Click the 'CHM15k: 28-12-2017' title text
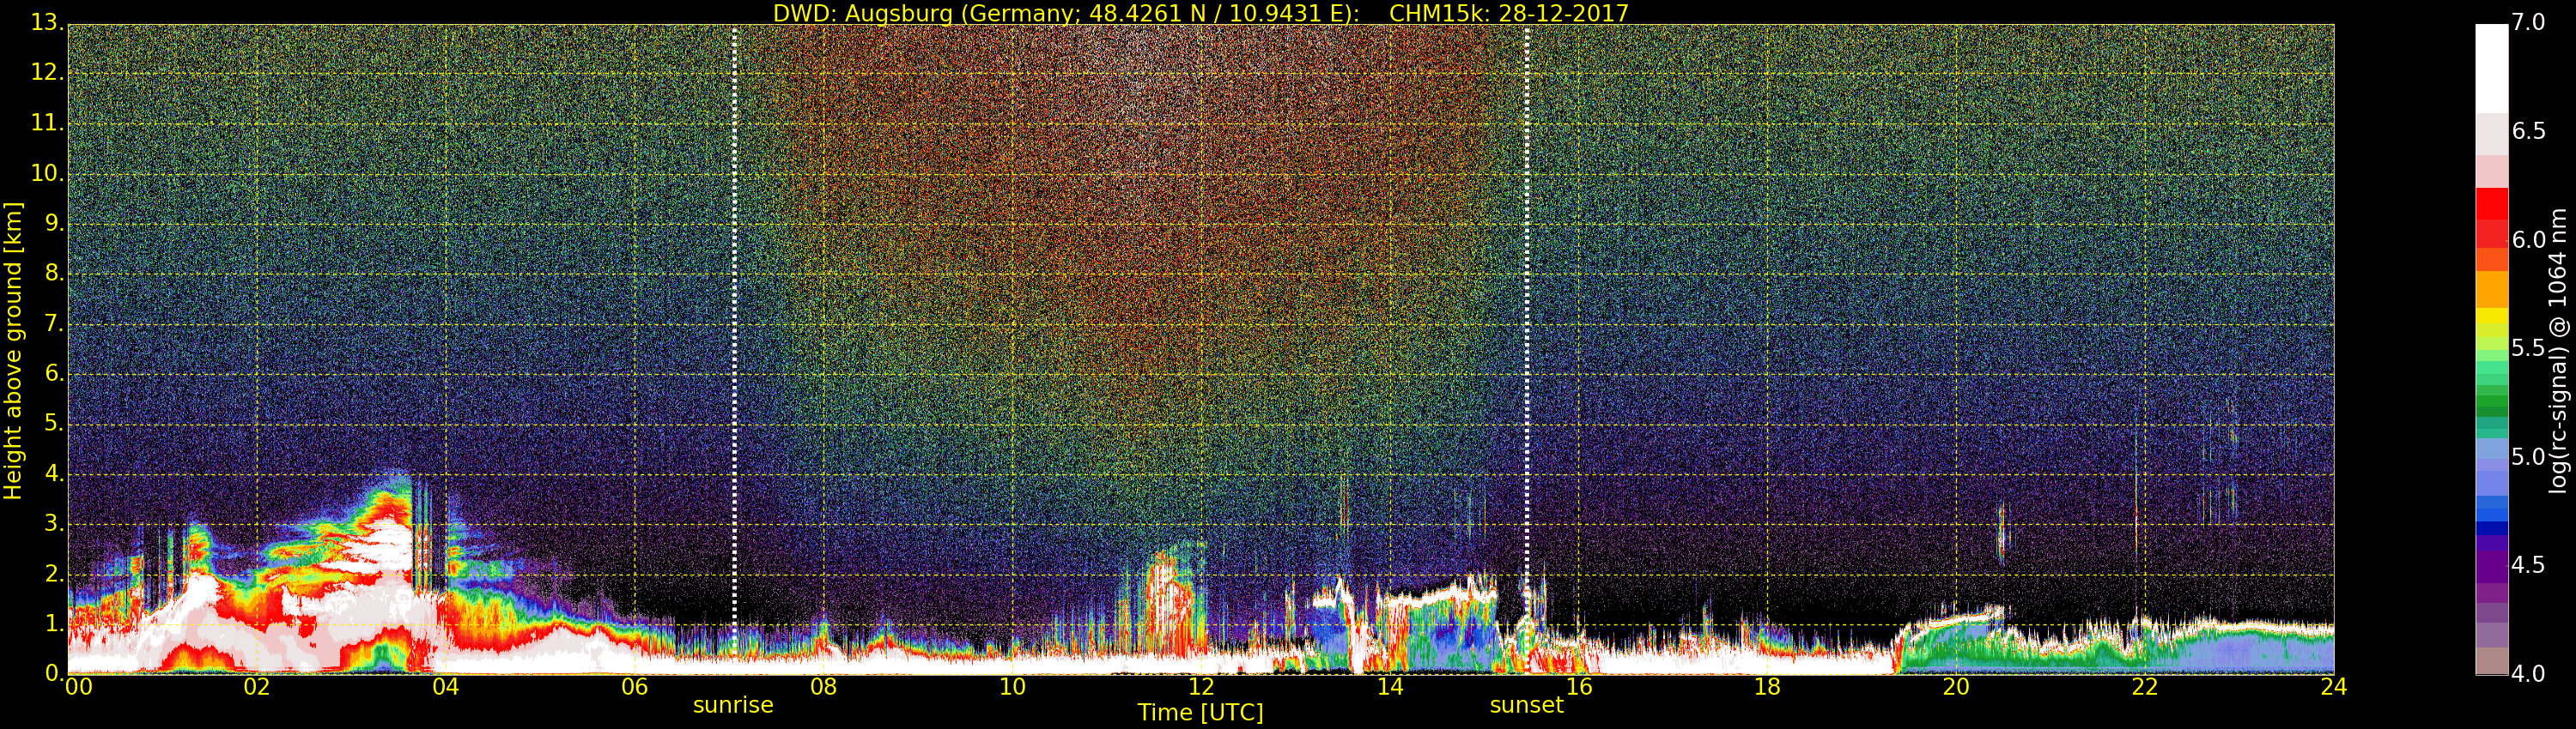 point(1509,13)
